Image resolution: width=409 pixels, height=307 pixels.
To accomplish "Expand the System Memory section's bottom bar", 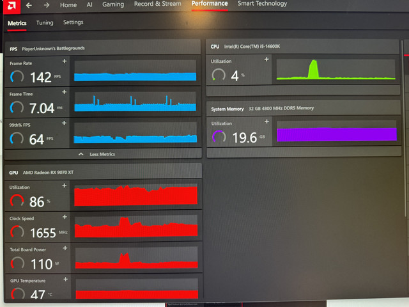I will (x=304, y=152).
